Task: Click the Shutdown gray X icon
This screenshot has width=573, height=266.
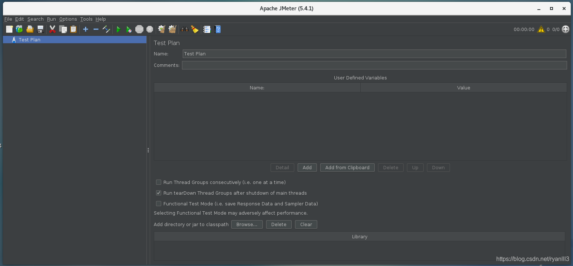Action: click(x=150, y=29)
